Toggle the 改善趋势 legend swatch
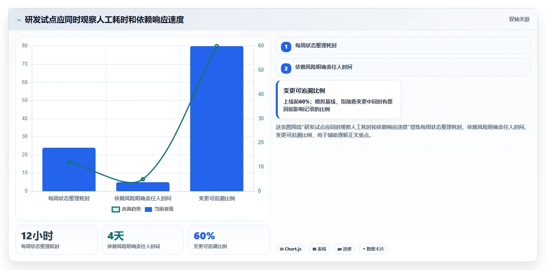 116,209
